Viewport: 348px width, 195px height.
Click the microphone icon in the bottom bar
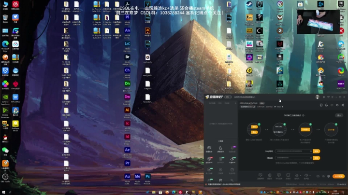click(297, 176)
